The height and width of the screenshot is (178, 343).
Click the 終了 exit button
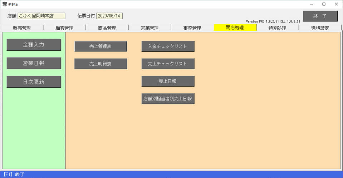pos(320,16)
